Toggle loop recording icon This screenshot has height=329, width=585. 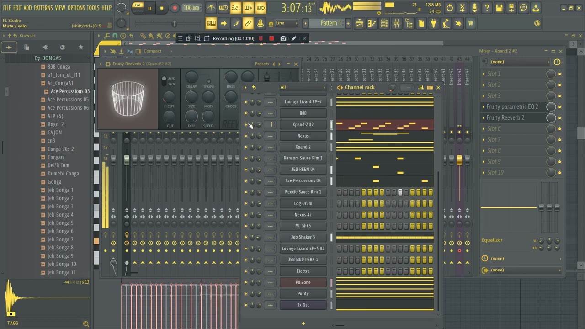(x=261, y=8)
